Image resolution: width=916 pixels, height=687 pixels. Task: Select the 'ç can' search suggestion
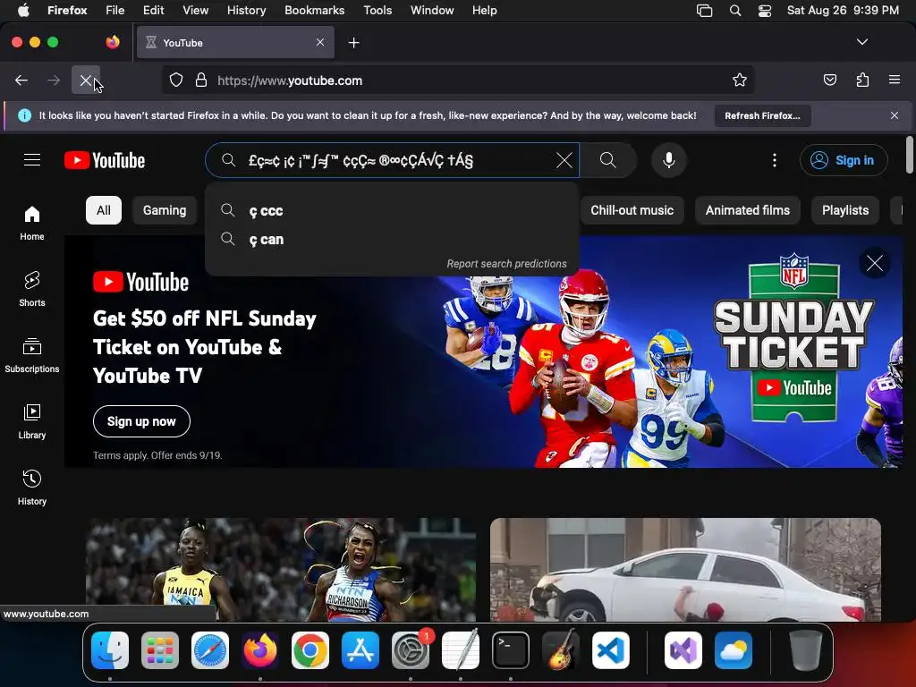tap(392, 239)
